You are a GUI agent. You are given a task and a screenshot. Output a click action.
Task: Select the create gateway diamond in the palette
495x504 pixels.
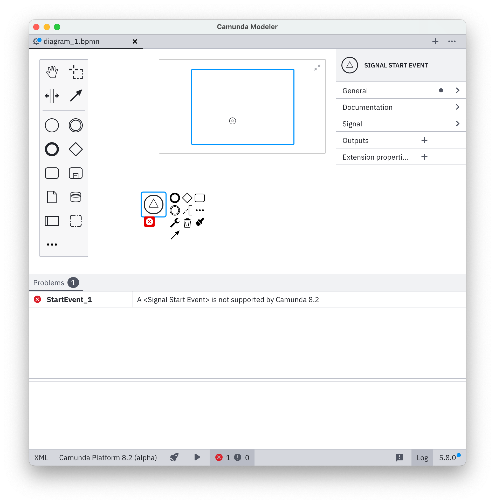[76, 149]
